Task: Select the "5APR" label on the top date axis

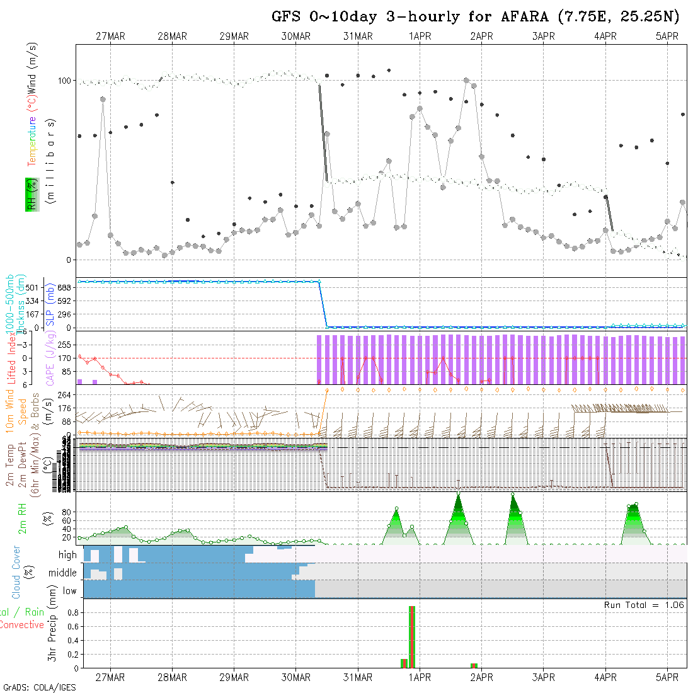Action: coord(667,37)
